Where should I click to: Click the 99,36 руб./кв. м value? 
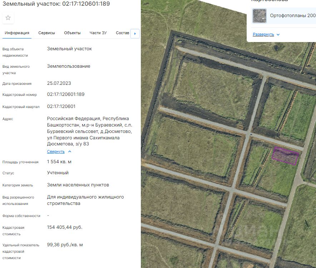65,245
